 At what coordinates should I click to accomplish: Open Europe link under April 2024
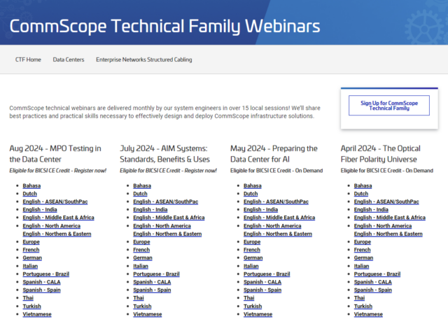click(363, 242)
